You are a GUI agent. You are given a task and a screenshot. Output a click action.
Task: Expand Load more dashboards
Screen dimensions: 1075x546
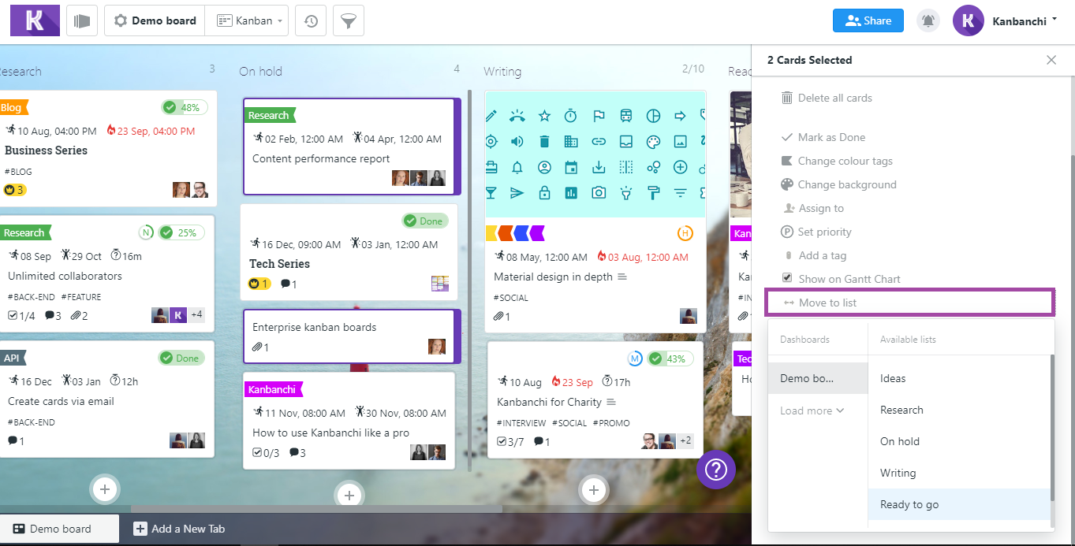[812, 410]
